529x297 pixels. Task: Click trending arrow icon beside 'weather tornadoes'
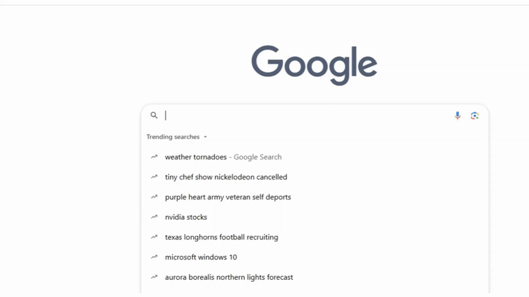(x=154, y=157)
